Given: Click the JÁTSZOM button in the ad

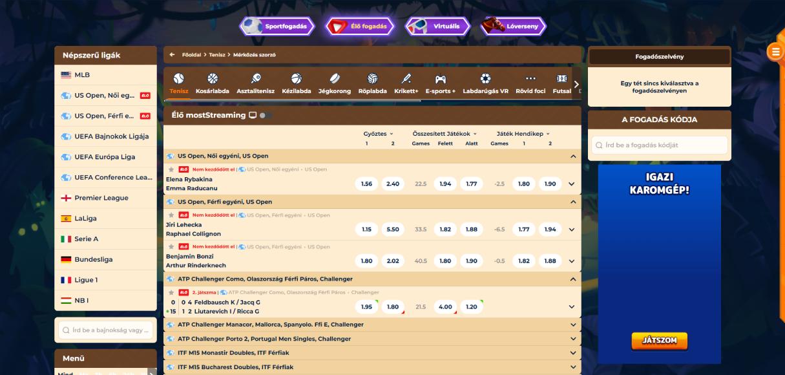Looking at the screenshot, I should tap(659, 341).
